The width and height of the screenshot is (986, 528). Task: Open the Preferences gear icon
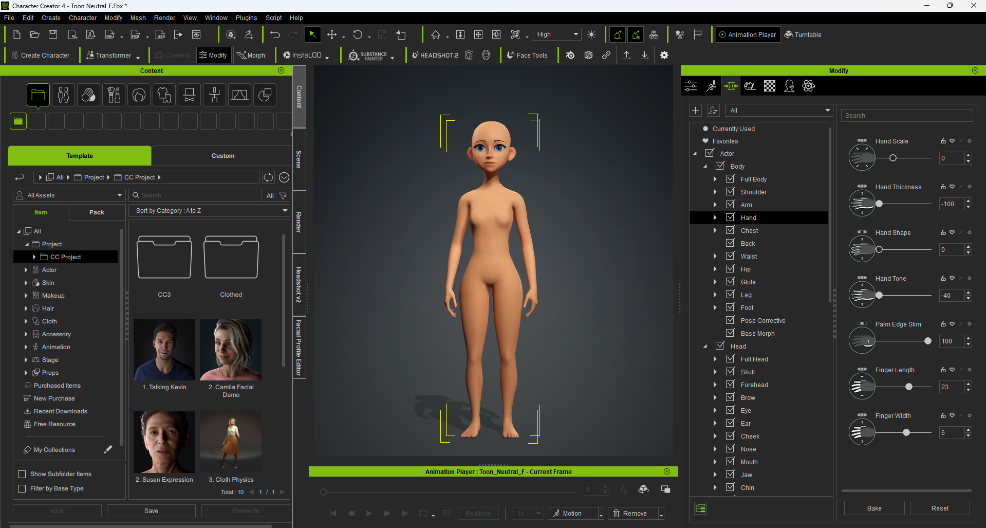click(x=664, y=55)
